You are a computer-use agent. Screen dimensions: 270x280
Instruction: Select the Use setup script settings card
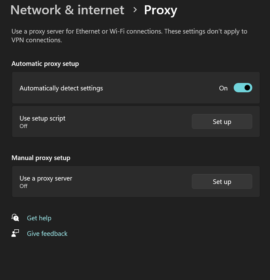[124, 122]
